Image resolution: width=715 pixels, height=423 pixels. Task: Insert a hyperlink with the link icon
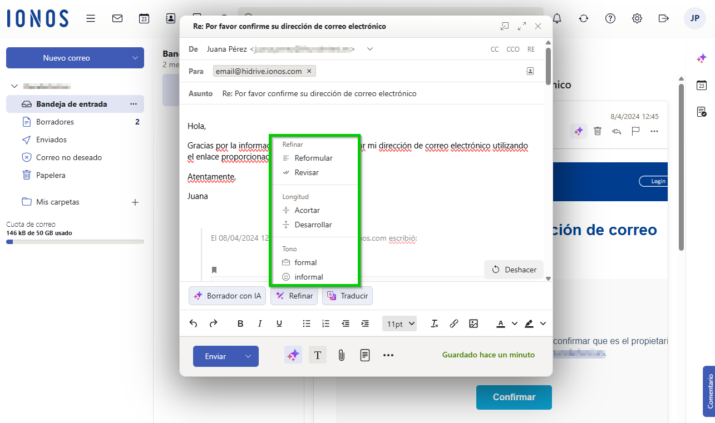pos(454,323)
